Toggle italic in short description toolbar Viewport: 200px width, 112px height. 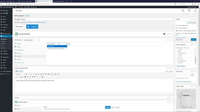29,74
